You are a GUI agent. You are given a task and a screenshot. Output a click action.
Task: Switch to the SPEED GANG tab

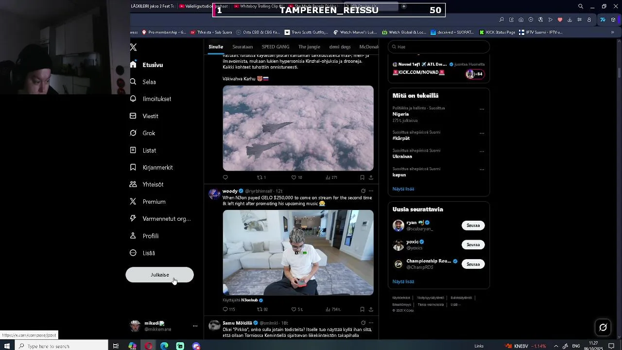pos(276,47)
